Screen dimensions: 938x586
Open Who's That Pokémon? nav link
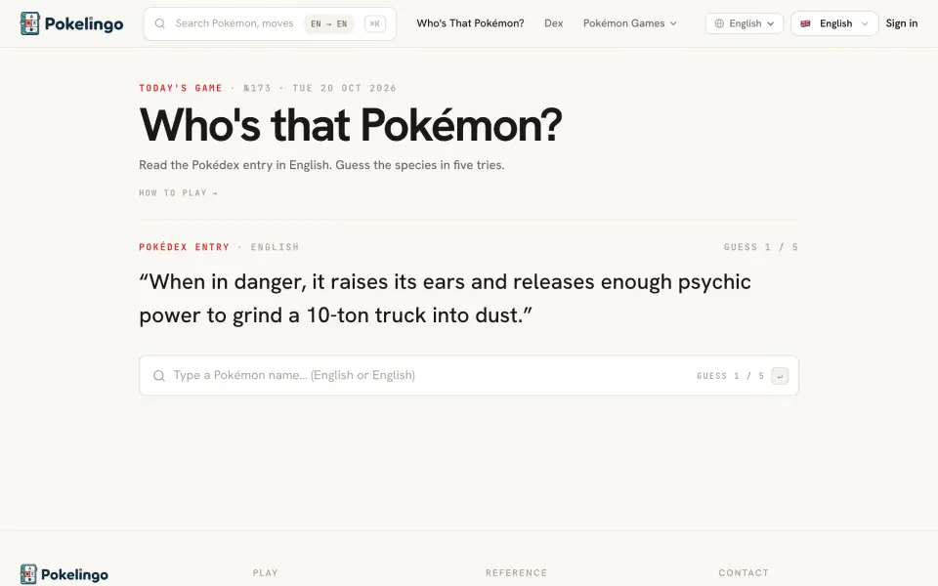click(x=470, y=23)
